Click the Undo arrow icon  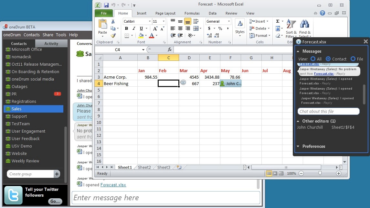click(113, 5)
